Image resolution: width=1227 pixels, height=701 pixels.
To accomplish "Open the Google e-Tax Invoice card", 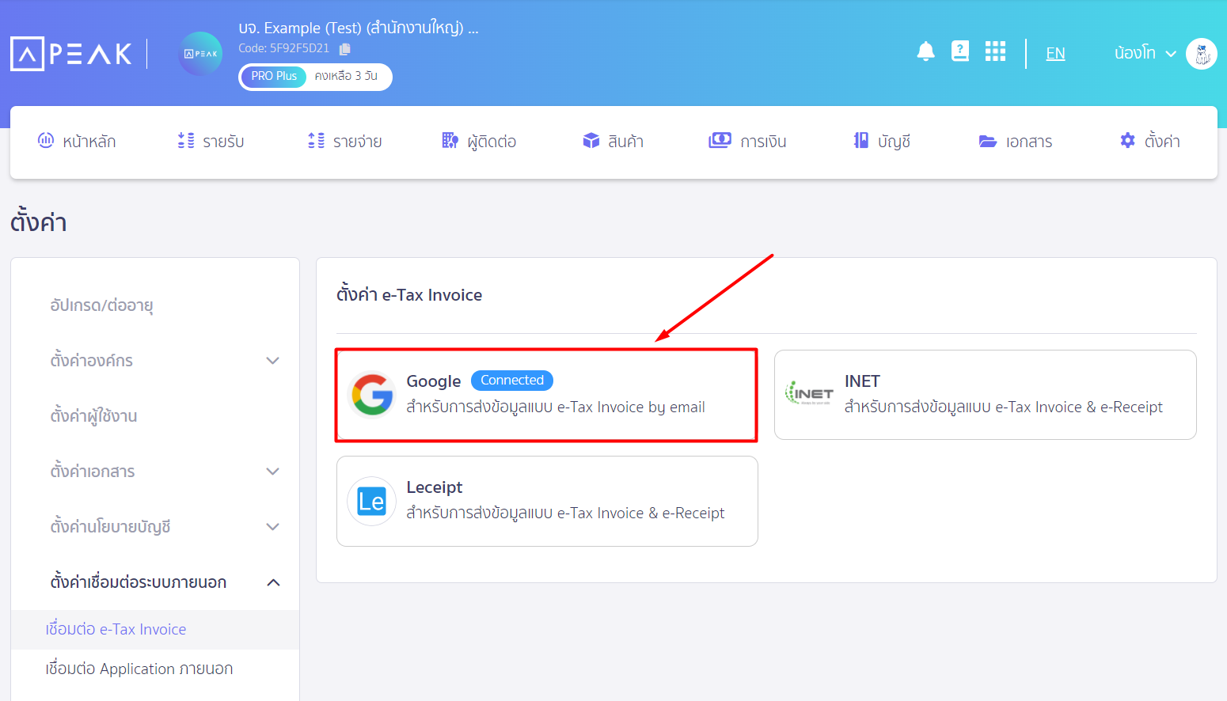I will coord(546,393).
